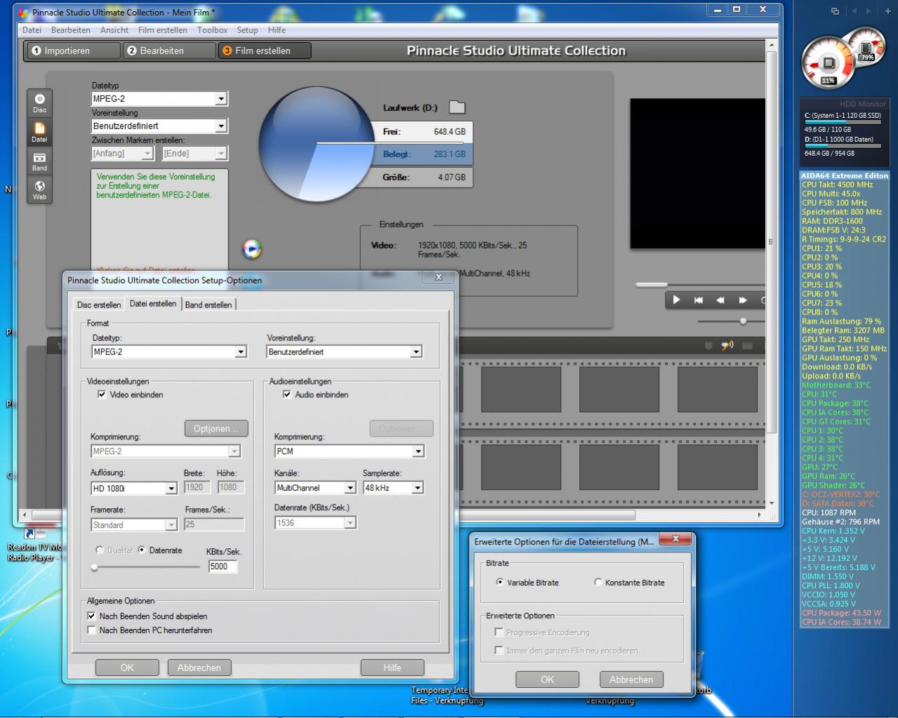Screen dimensions: 898x718
Task: Choose Konstante Bitrate option
Action: [x=597, y=582]
